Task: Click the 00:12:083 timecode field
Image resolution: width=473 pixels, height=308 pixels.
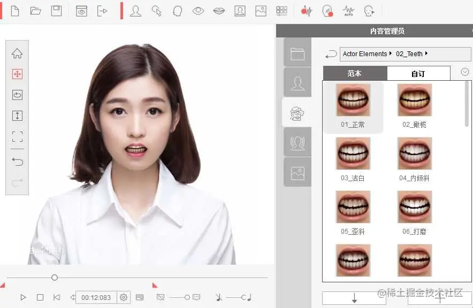Action: pyautogui.click(x=96, y=298)
